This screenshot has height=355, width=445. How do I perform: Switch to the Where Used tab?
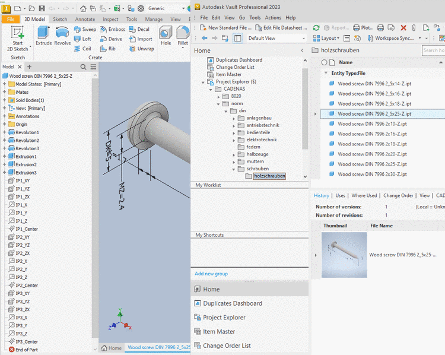[364, 195]
